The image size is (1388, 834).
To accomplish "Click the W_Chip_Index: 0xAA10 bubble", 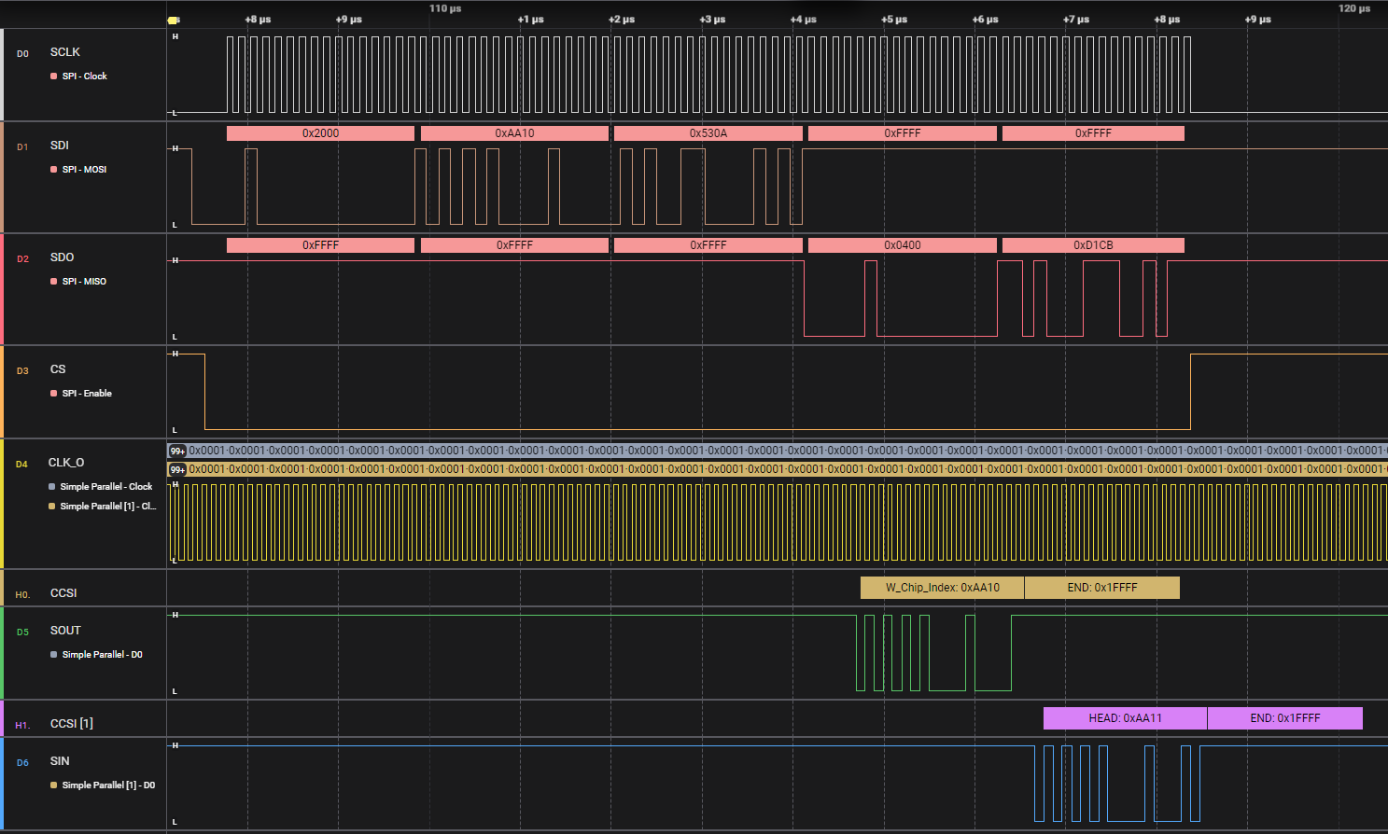I will tap(942, 588).
